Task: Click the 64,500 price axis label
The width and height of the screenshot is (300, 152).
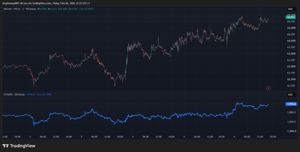Action: pyautogui.click(x=291, y=28)
